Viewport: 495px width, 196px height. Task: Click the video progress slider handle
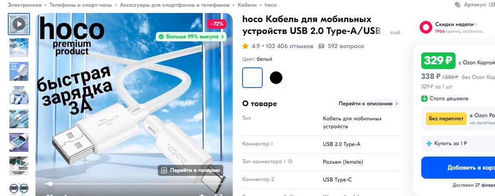pyautogui.click(x=49, y=184)
